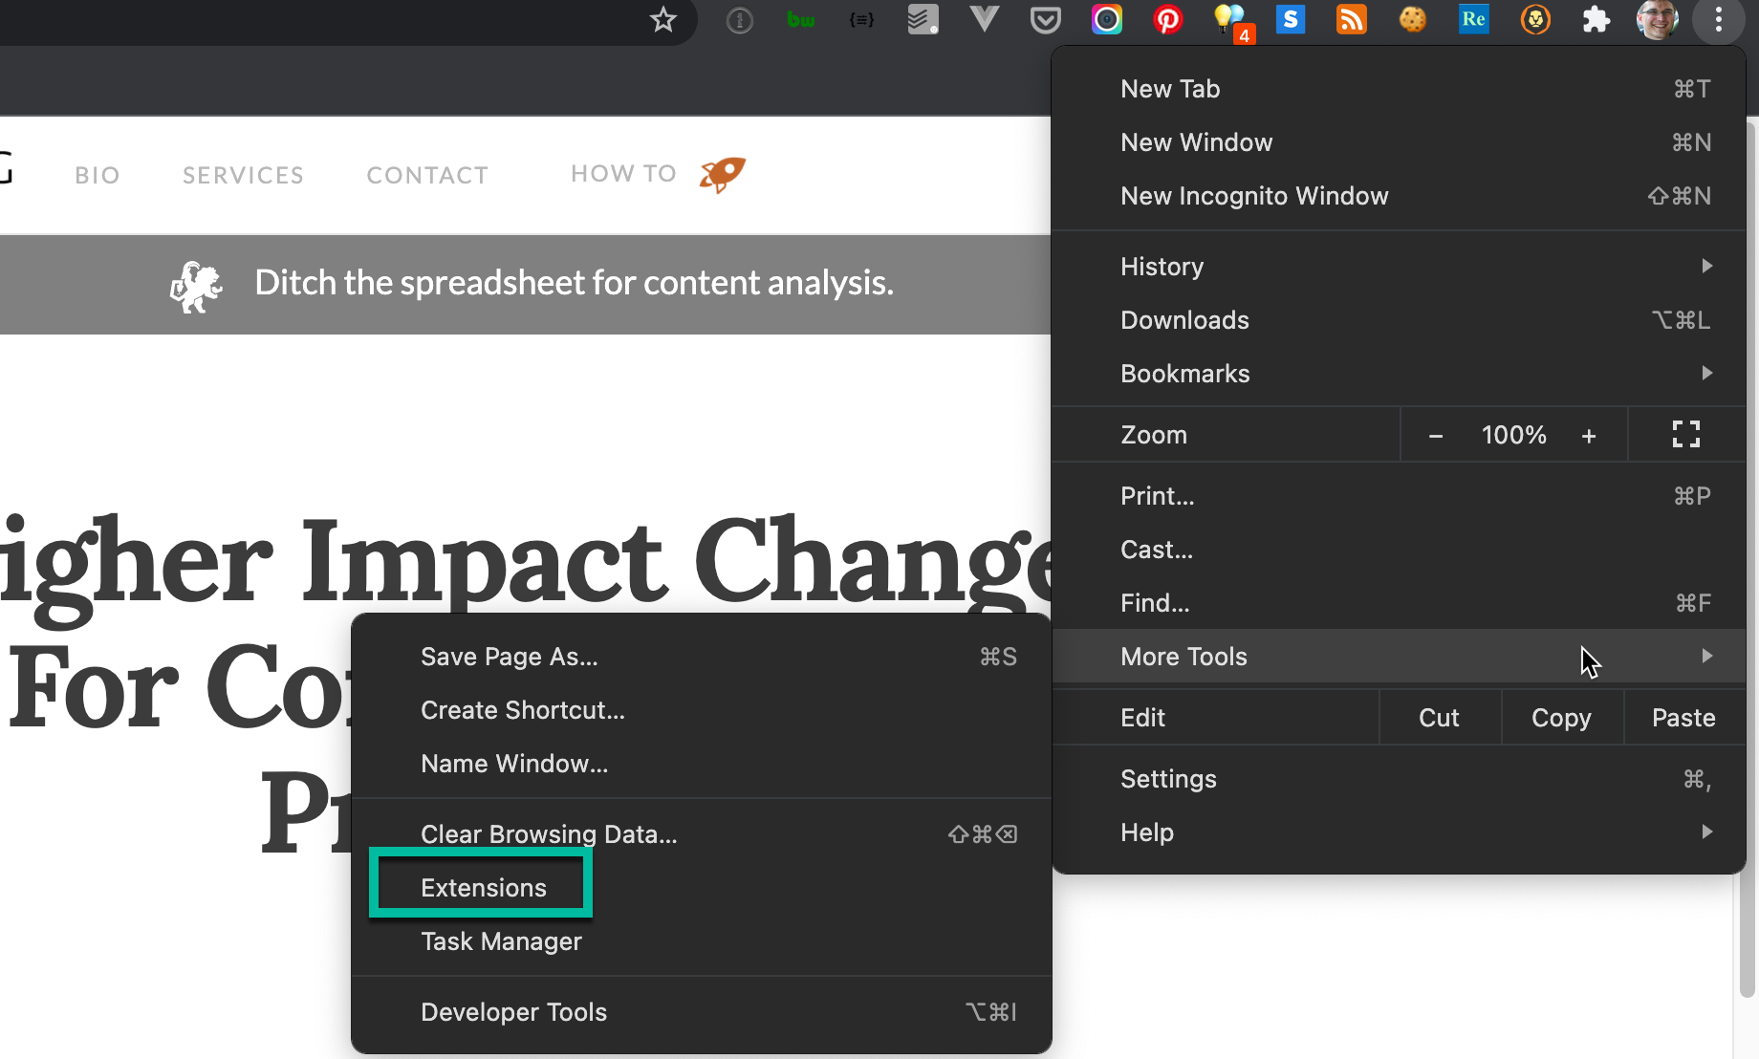Increase zoom with the plus button
Viewport: 1759px width, 1059px height.
point(1589,436)
